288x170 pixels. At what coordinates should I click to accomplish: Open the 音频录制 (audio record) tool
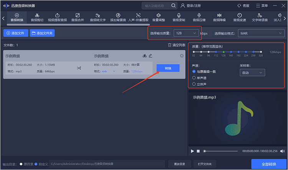point(179,17)
